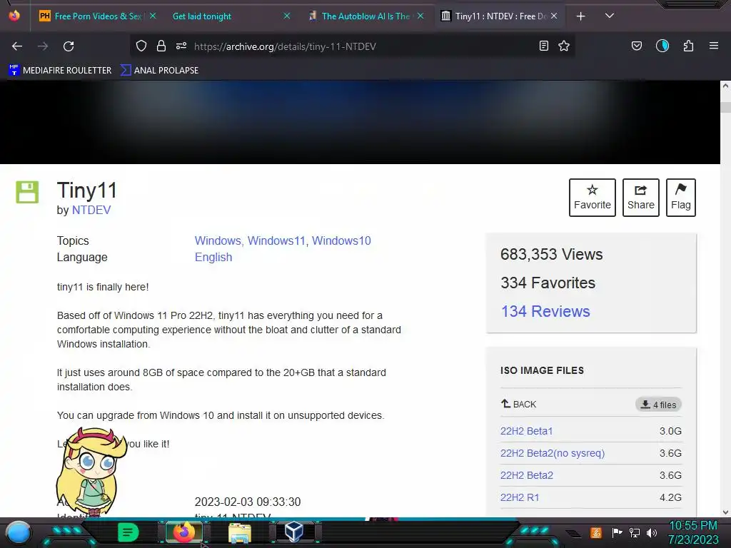Click the network tray icon
The image size is (731, 548).
(x=635, y=532)
